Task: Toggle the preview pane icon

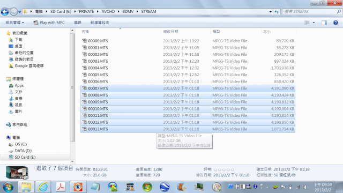Action: (x=324, y=23)
